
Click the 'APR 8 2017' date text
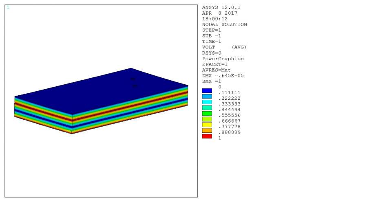pos(219,13)
